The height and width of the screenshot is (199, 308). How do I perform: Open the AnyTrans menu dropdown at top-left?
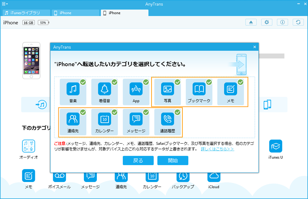click(x=5, y=4)
